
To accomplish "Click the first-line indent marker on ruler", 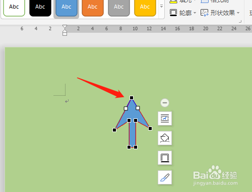I will tap(65, 27).
